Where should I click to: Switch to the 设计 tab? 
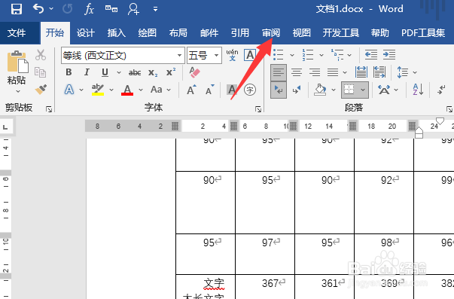85,33
